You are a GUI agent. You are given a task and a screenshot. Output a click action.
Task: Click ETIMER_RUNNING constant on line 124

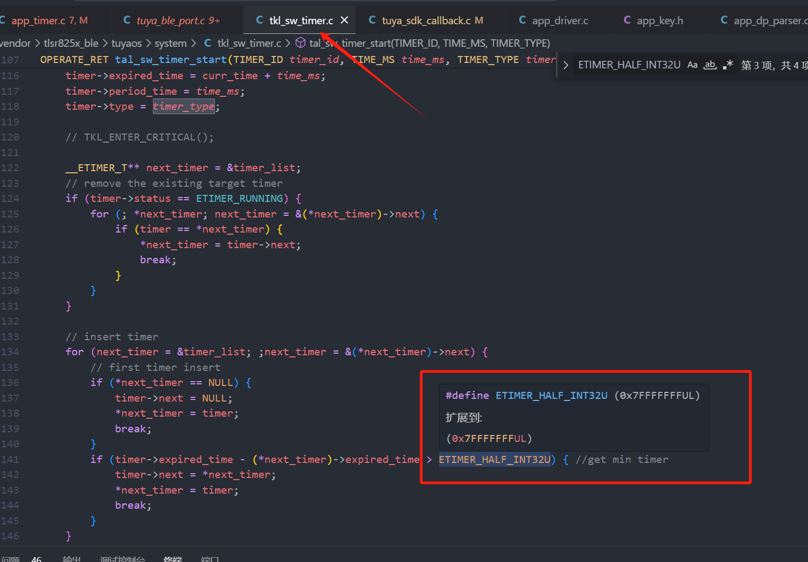point(239,199)
